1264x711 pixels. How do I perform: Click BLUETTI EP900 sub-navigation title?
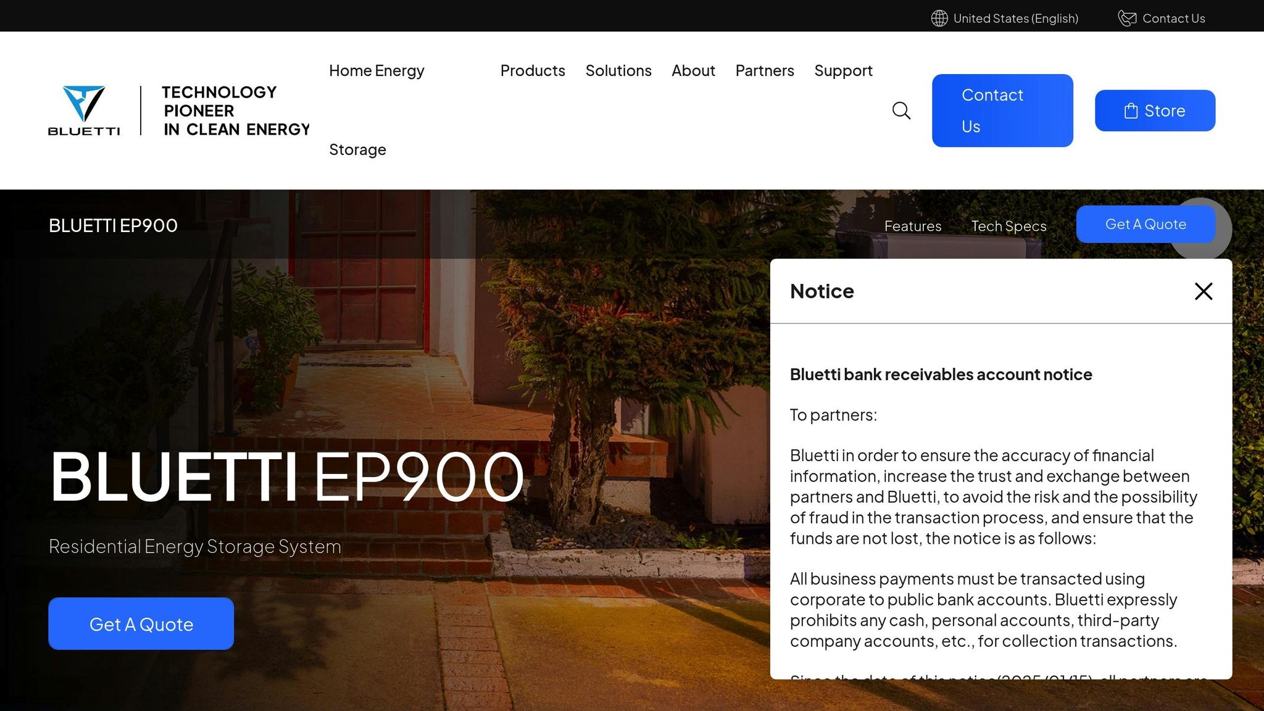click(x=113, y=225)
